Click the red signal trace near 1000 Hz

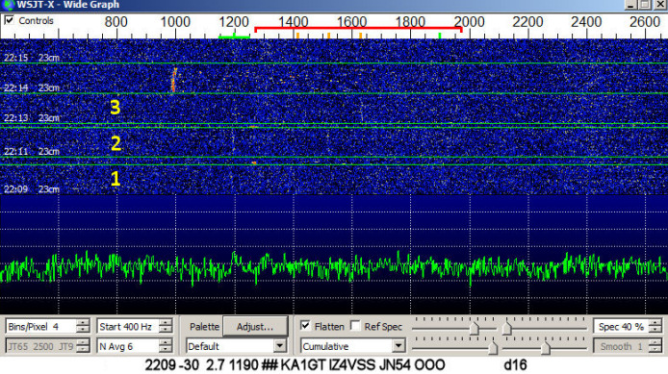point(174,80)
